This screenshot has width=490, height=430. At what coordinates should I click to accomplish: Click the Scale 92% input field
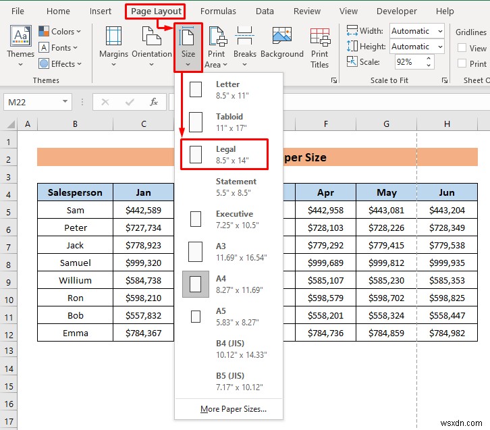(x=410, y=62)
